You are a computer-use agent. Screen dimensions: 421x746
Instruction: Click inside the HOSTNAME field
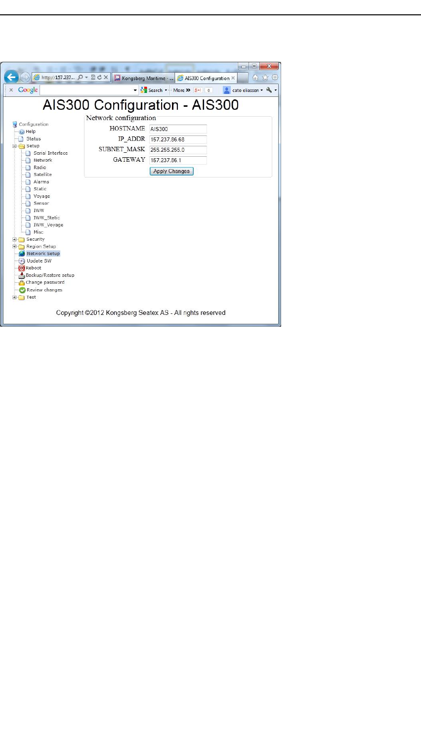[178, 129]
